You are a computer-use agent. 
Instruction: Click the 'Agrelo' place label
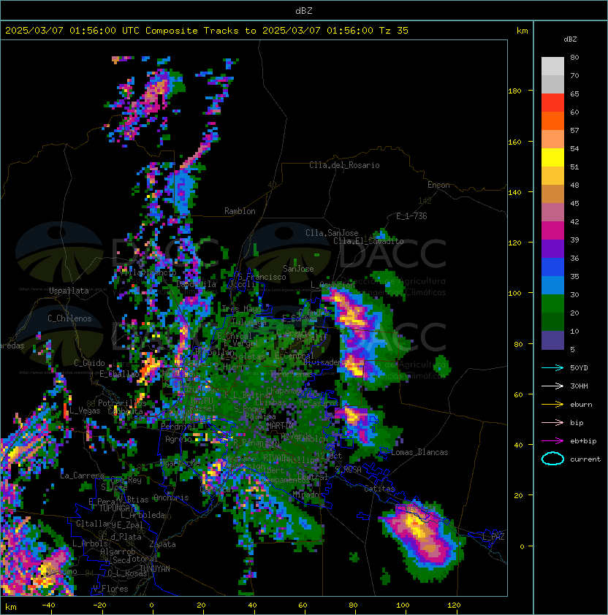pyautogui.click(x=178, y=439)
